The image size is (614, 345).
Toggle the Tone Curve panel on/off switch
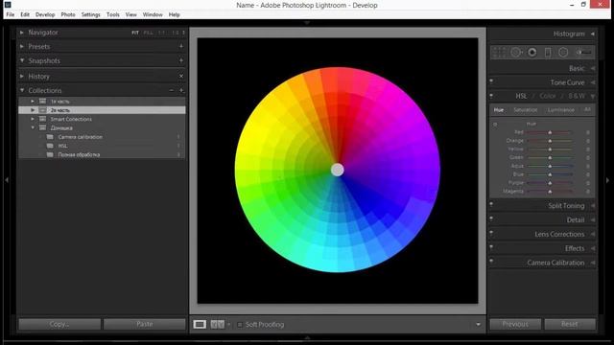491,80
